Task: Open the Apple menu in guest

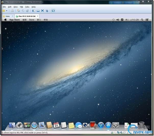Action: click(6, 20)
